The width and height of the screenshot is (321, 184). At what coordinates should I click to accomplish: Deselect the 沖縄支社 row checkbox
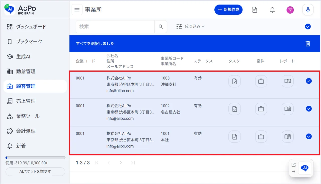309,81
